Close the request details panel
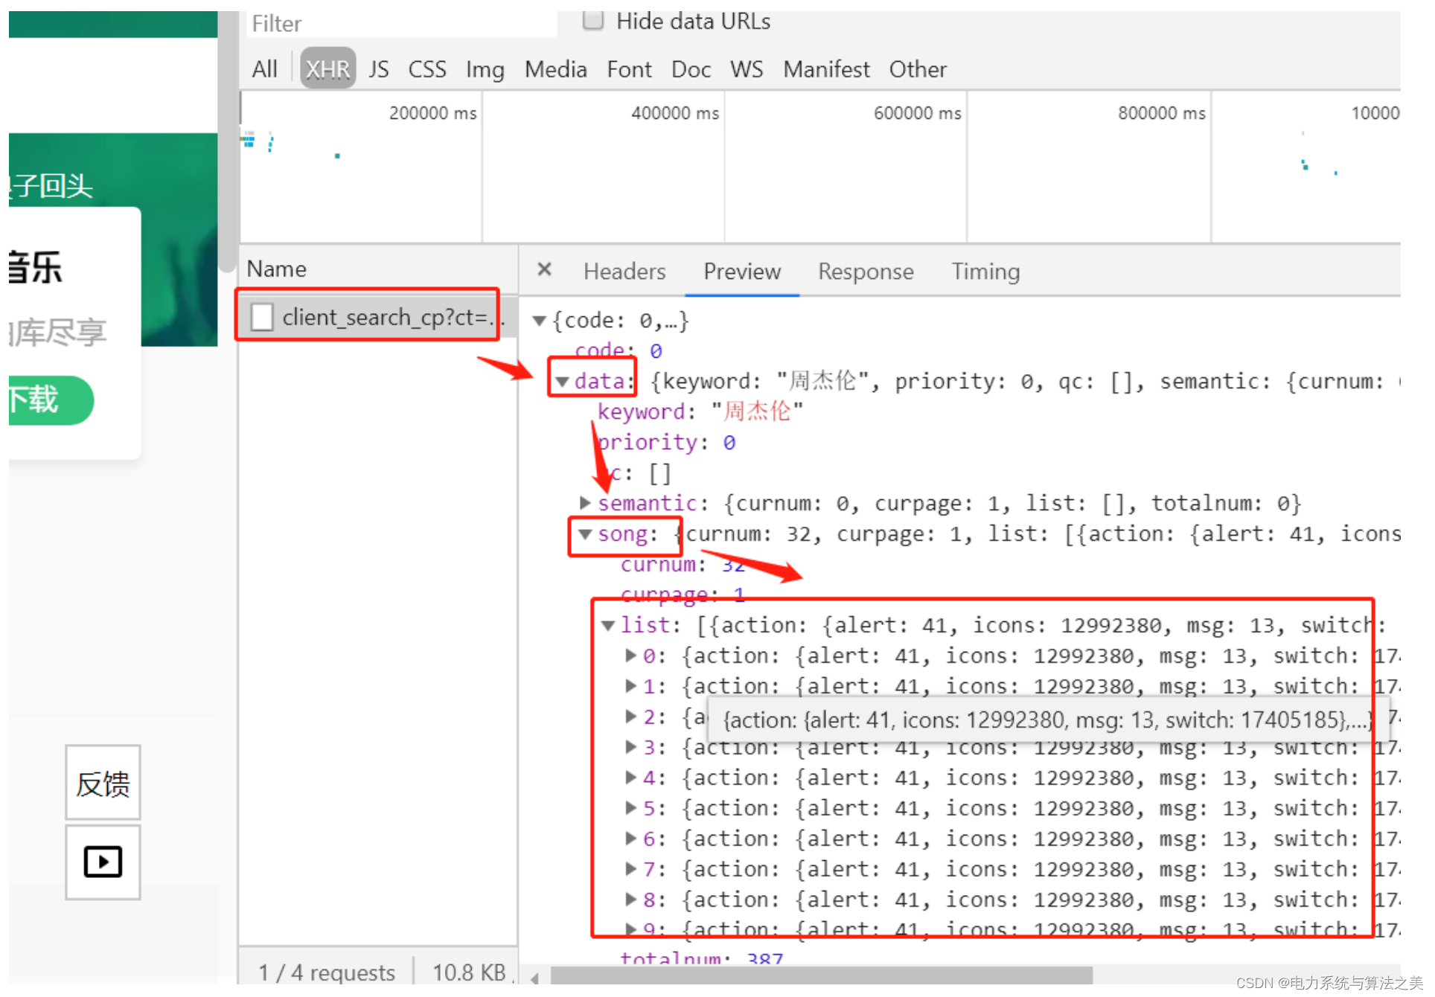This screenshot has height=997, width=1435. (544, 271)
